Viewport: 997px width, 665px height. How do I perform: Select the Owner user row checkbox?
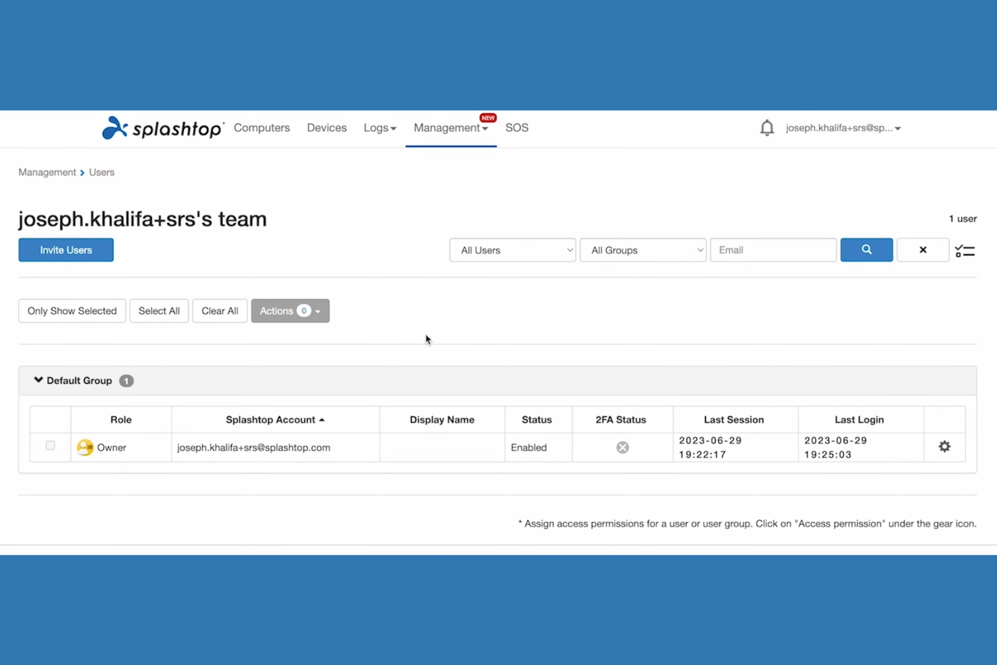point(51,445)
